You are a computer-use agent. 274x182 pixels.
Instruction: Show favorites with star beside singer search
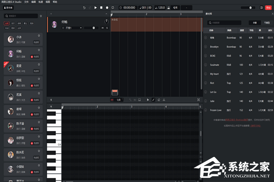click(x=41, y=16)
